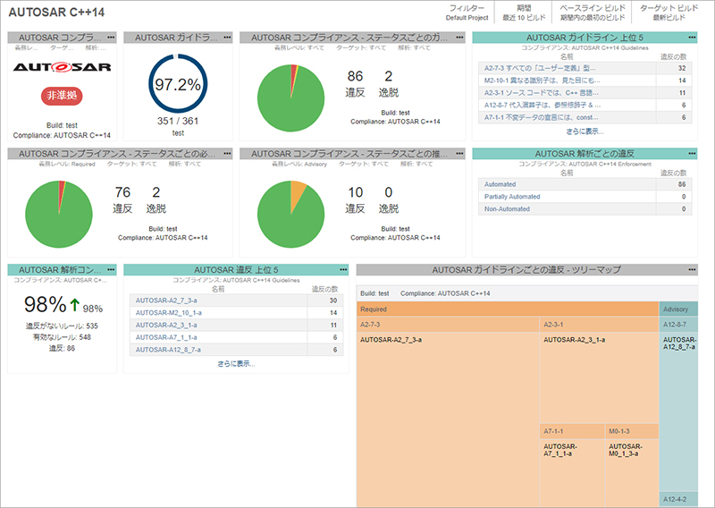The image size is (715, 508).
Task: Open guideline A7-1-1 不変データの宣言 link
Action: pyautogui.click(x=542, y=117)
